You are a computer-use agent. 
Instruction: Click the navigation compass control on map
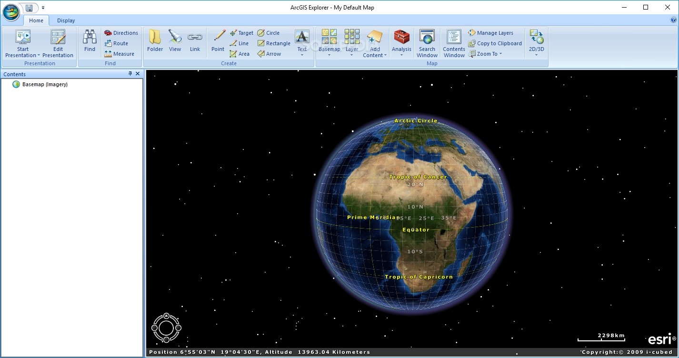point(166,328)
